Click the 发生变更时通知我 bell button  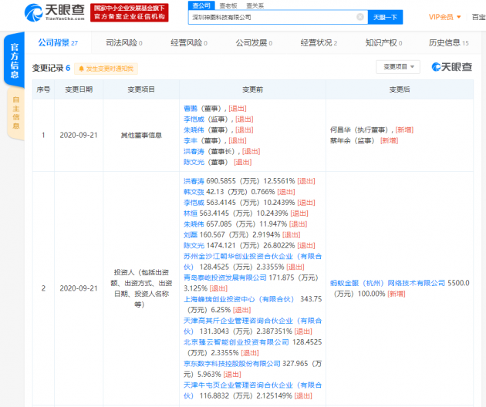pyautogui.click(x=106, y=69)
